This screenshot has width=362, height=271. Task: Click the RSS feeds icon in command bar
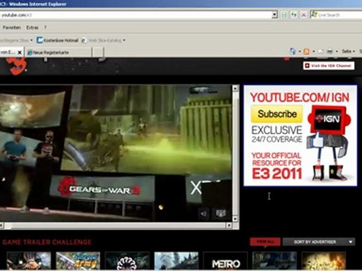pyautogui.click(x=306, y=51)
